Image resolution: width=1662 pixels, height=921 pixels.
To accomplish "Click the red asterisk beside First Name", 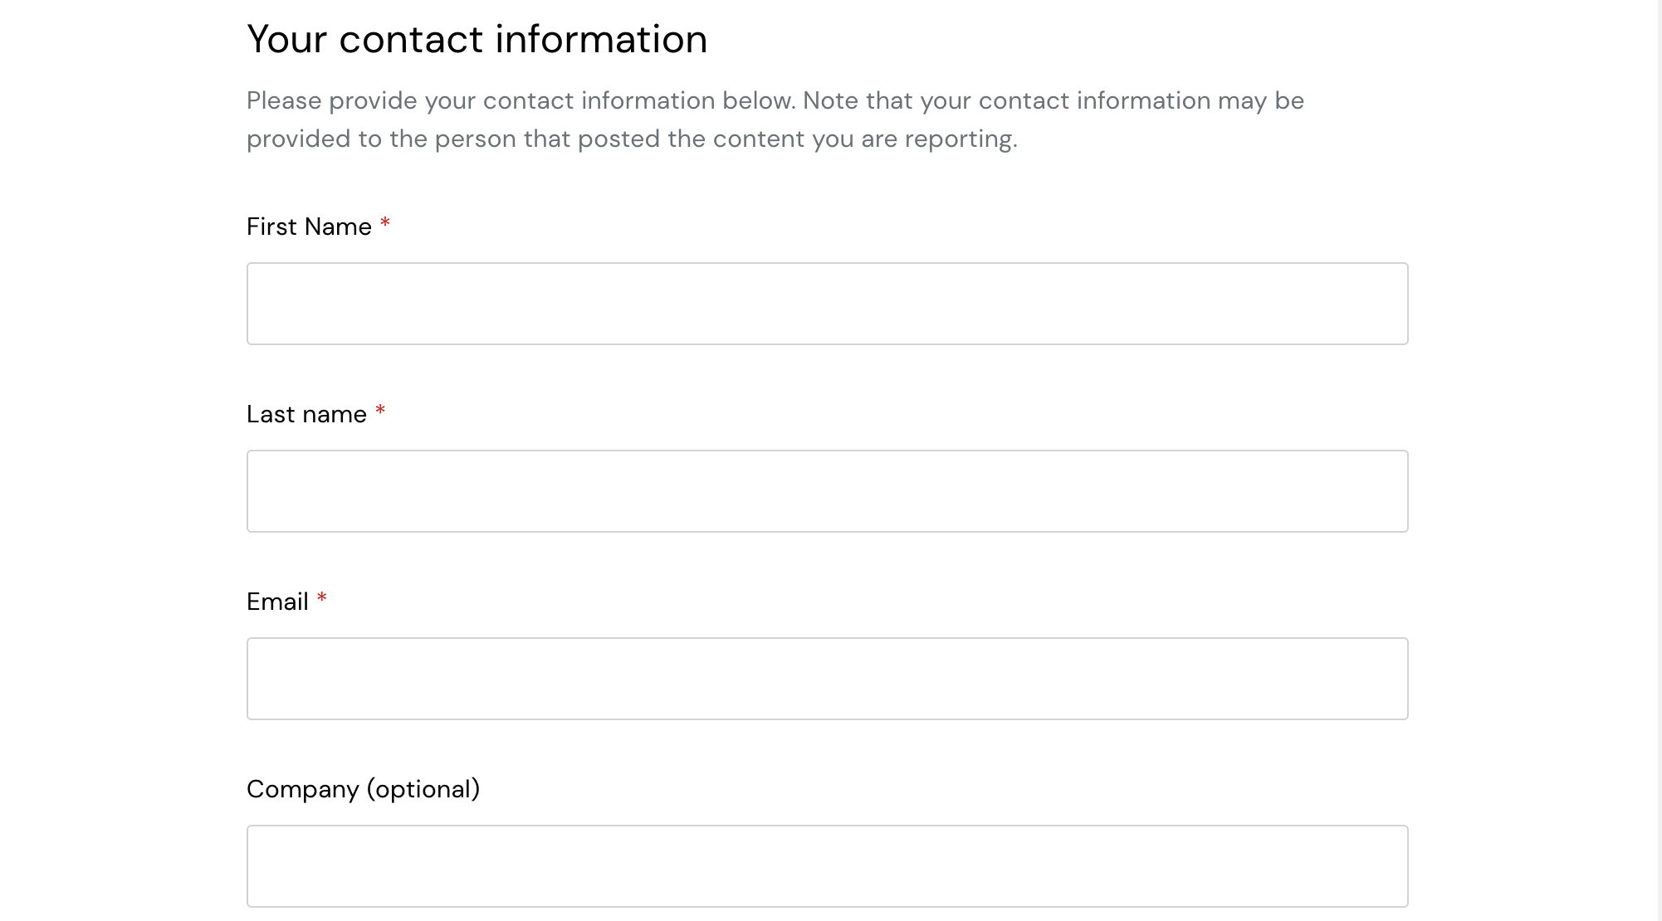I will [385, 223].
